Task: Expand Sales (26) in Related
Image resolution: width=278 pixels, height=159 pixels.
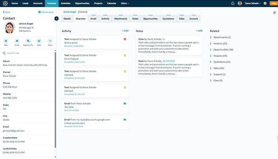Action: tap(210, 68)
